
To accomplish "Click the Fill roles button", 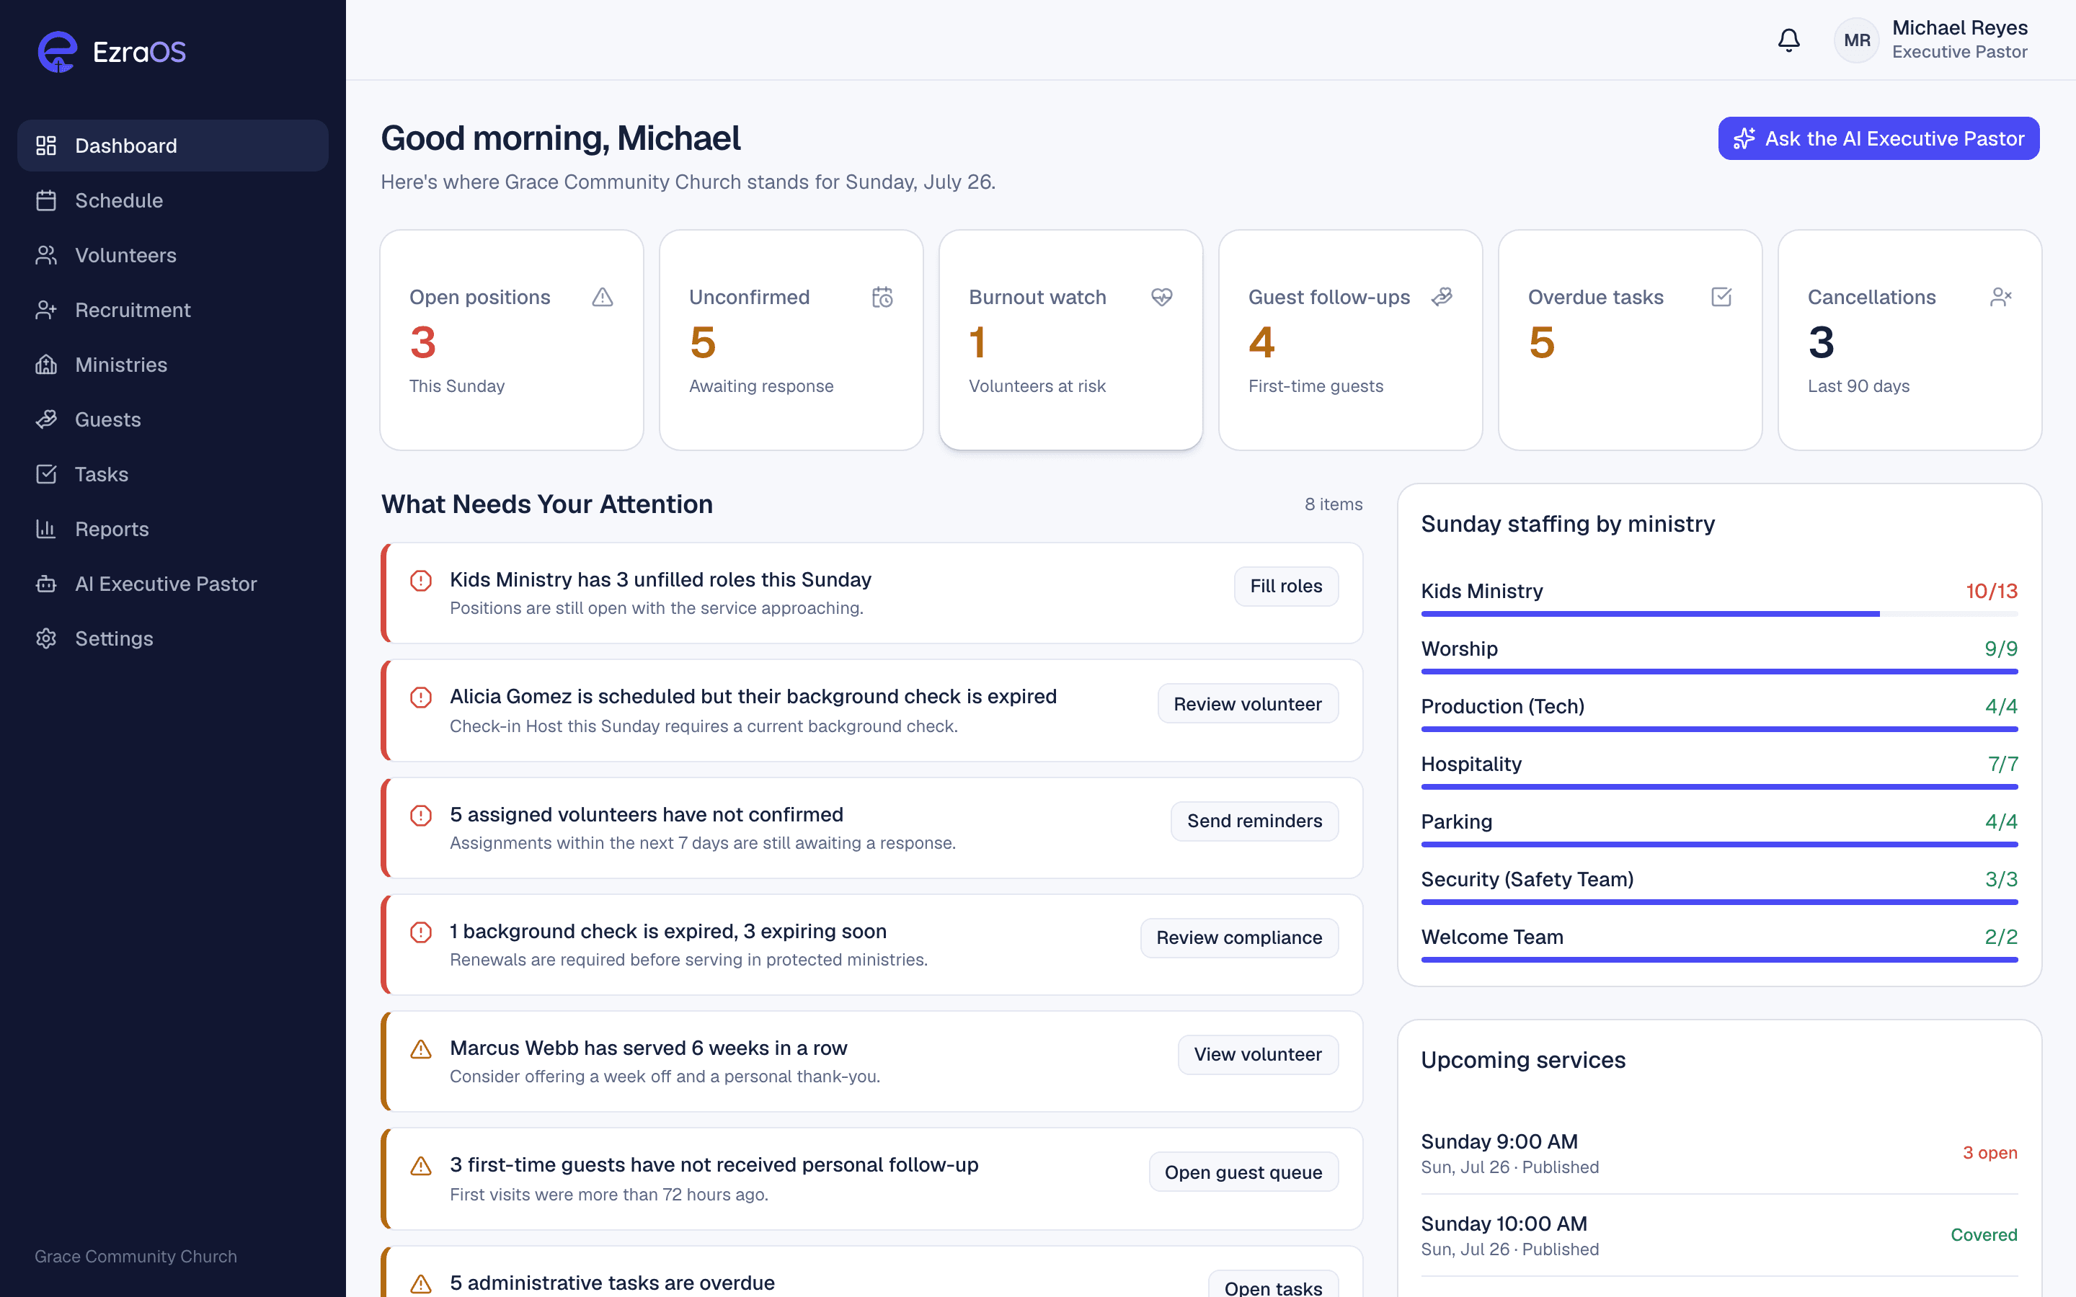I will tap(1286, 586).
